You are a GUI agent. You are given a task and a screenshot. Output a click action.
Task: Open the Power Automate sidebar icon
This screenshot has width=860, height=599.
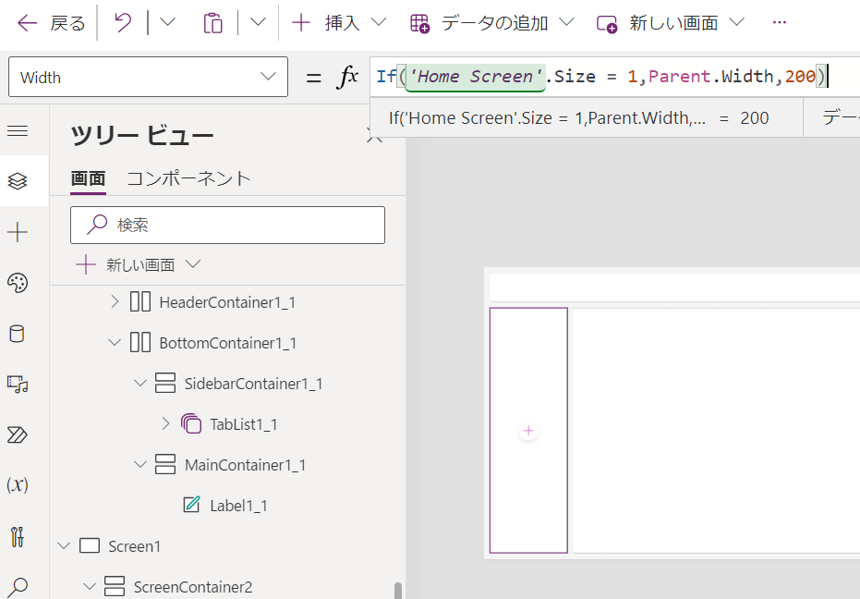click(18, 434)
